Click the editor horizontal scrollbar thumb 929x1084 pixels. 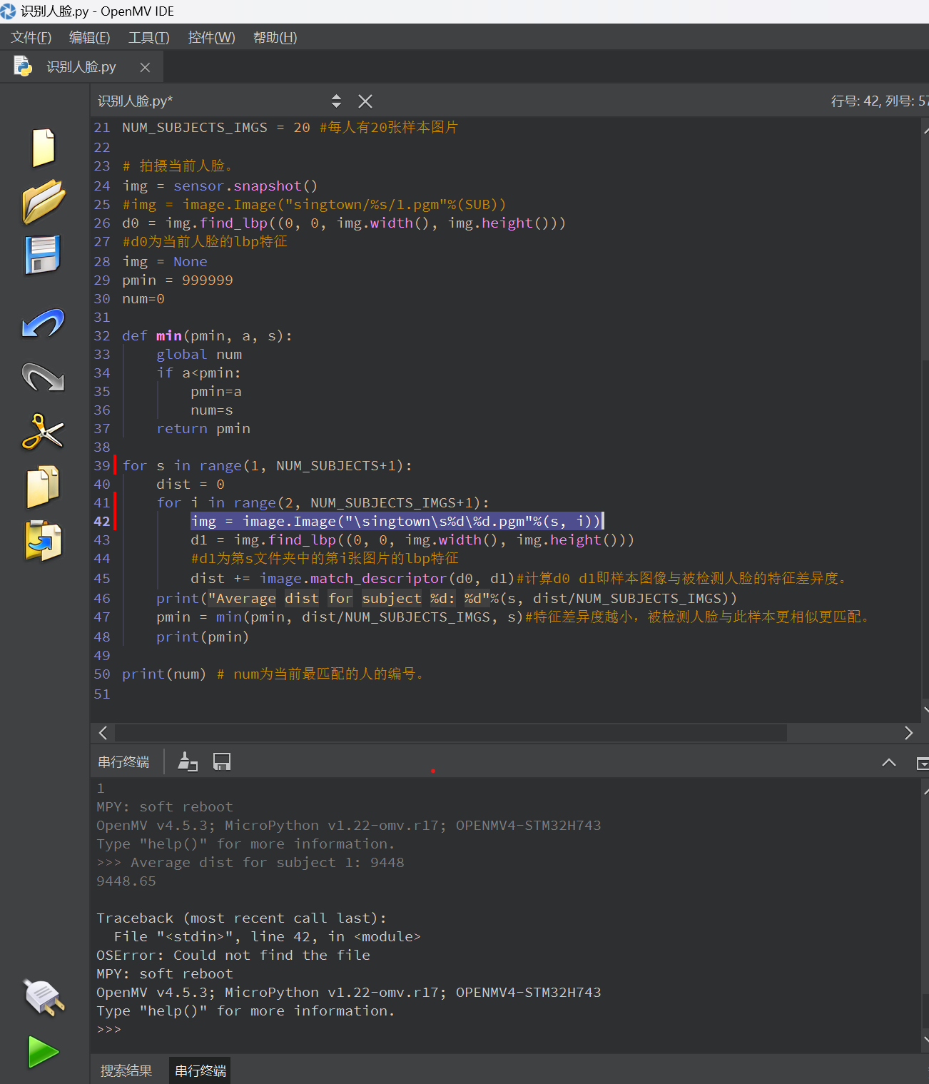[x=451, y=733]
